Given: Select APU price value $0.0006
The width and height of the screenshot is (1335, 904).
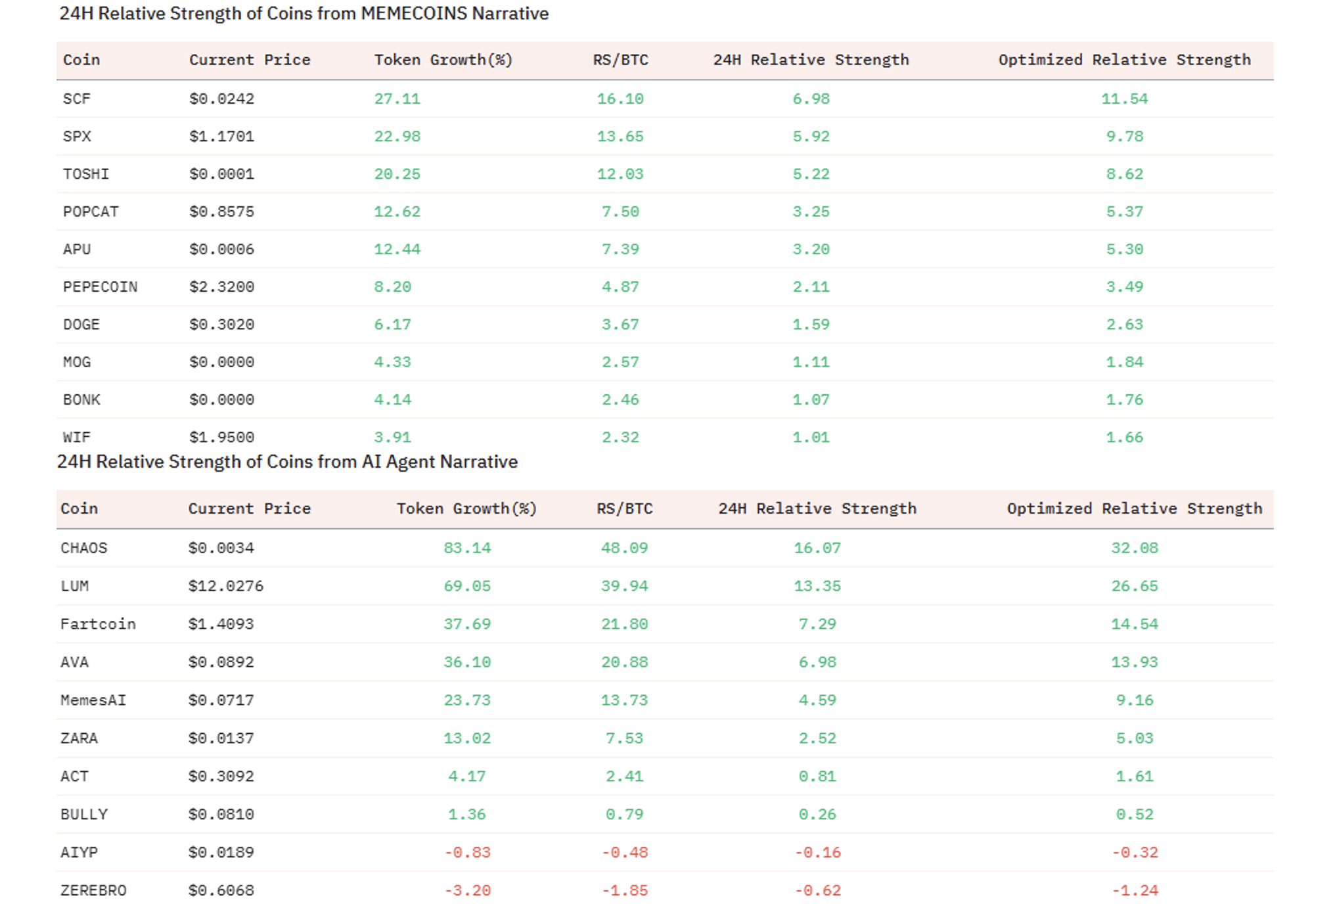Looking at the screenshot, I should point(221,249).
